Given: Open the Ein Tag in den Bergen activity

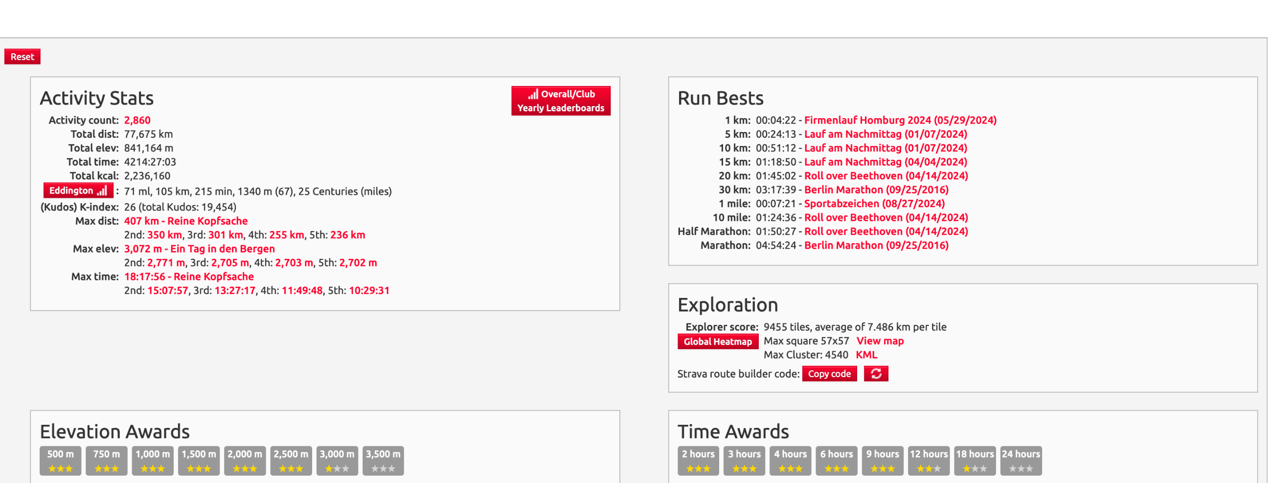Looking at the screenshot, I should [x=199, y=249].
